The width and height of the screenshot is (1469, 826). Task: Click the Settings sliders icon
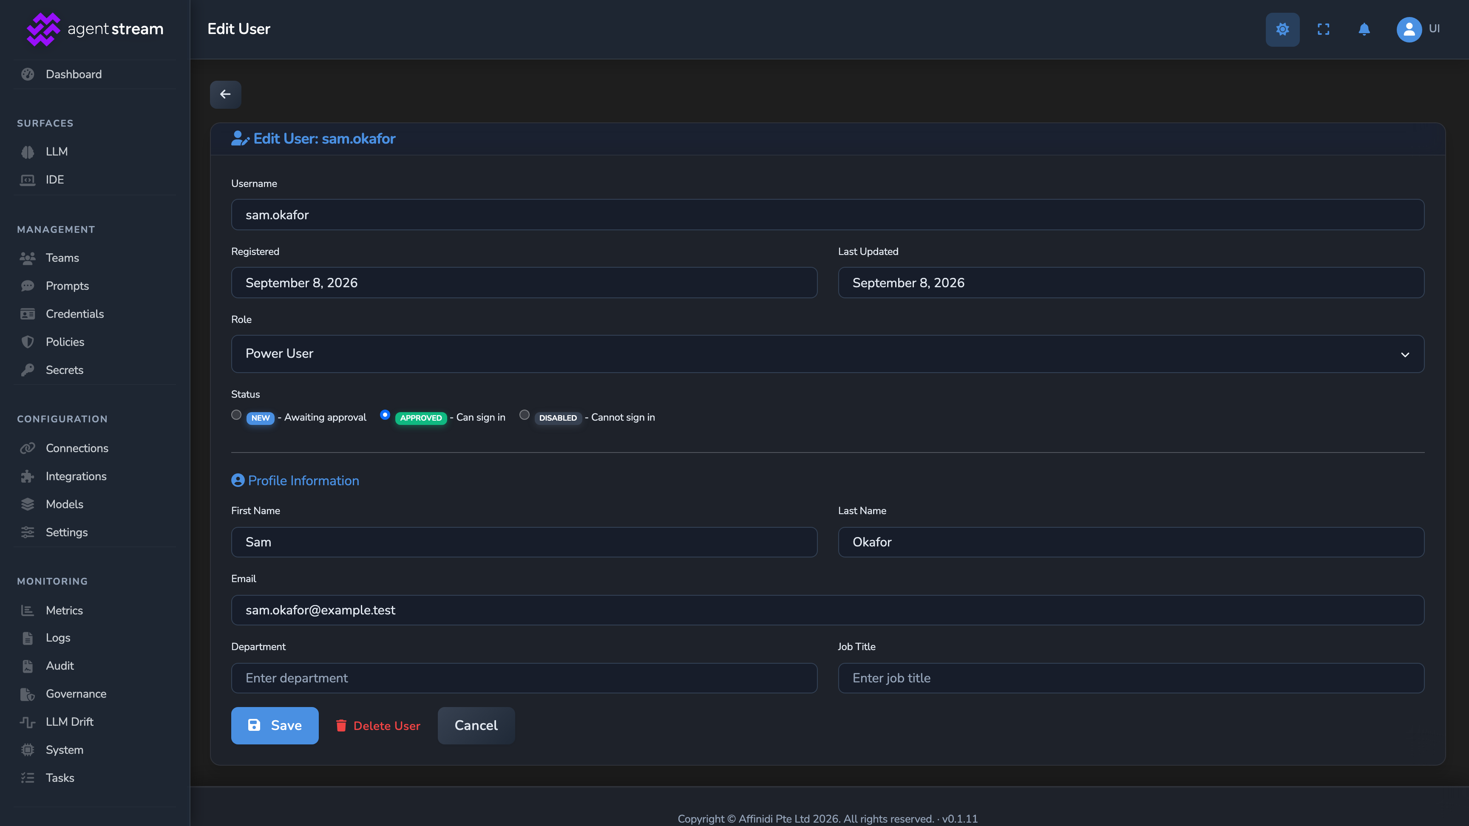(27, 532)
